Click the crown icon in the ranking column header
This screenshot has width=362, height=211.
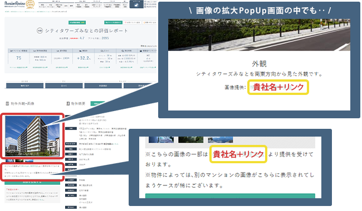click(141, 51)
